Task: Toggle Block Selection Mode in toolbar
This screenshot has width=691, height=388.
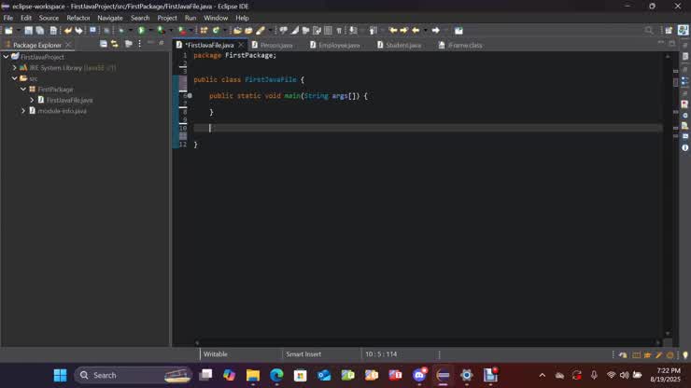Action: [x=328, y=31]
